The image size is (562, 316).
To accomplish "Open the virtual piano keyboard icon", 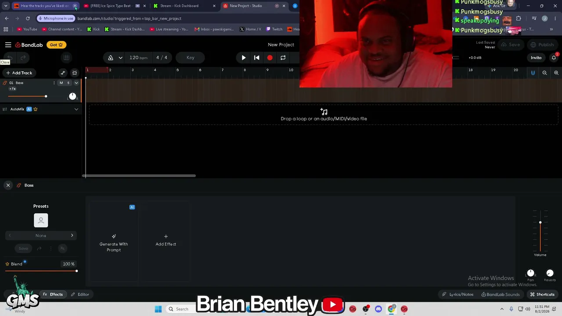I will point(66,57).
